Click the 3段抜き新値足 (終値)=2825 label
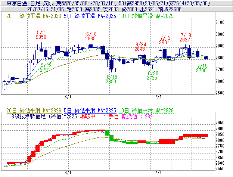The height and width of the screenshot is (177, 233). coord(44,116)
